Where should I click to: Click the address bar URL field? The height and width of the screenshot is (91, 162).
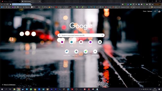(65, 4)
